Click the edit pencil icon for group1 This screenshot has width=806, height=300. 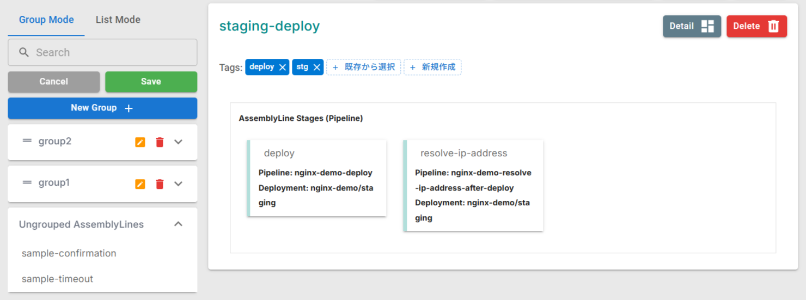coord(140,184)
